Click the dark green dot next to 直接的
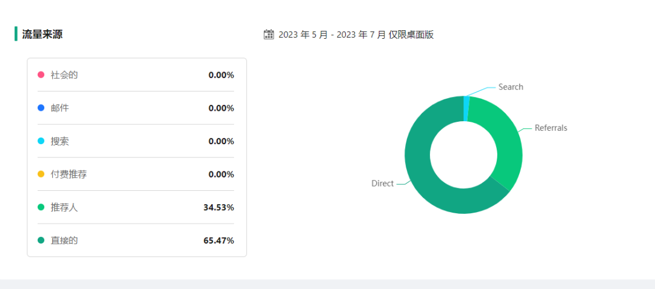The width and height of the screenshot is (655, 289). point(41,241)
